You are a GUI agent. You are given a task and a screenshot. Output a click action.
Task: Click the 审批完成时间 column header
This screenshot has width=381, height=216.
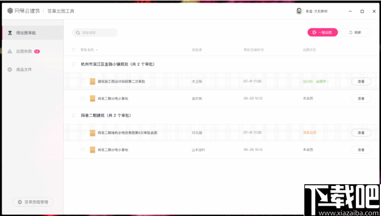click(x=253, y=50)
